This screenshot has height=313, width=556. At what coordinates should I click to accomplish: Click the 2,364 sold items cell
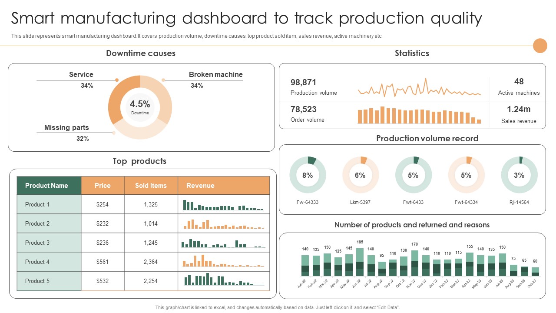(151, 262)
